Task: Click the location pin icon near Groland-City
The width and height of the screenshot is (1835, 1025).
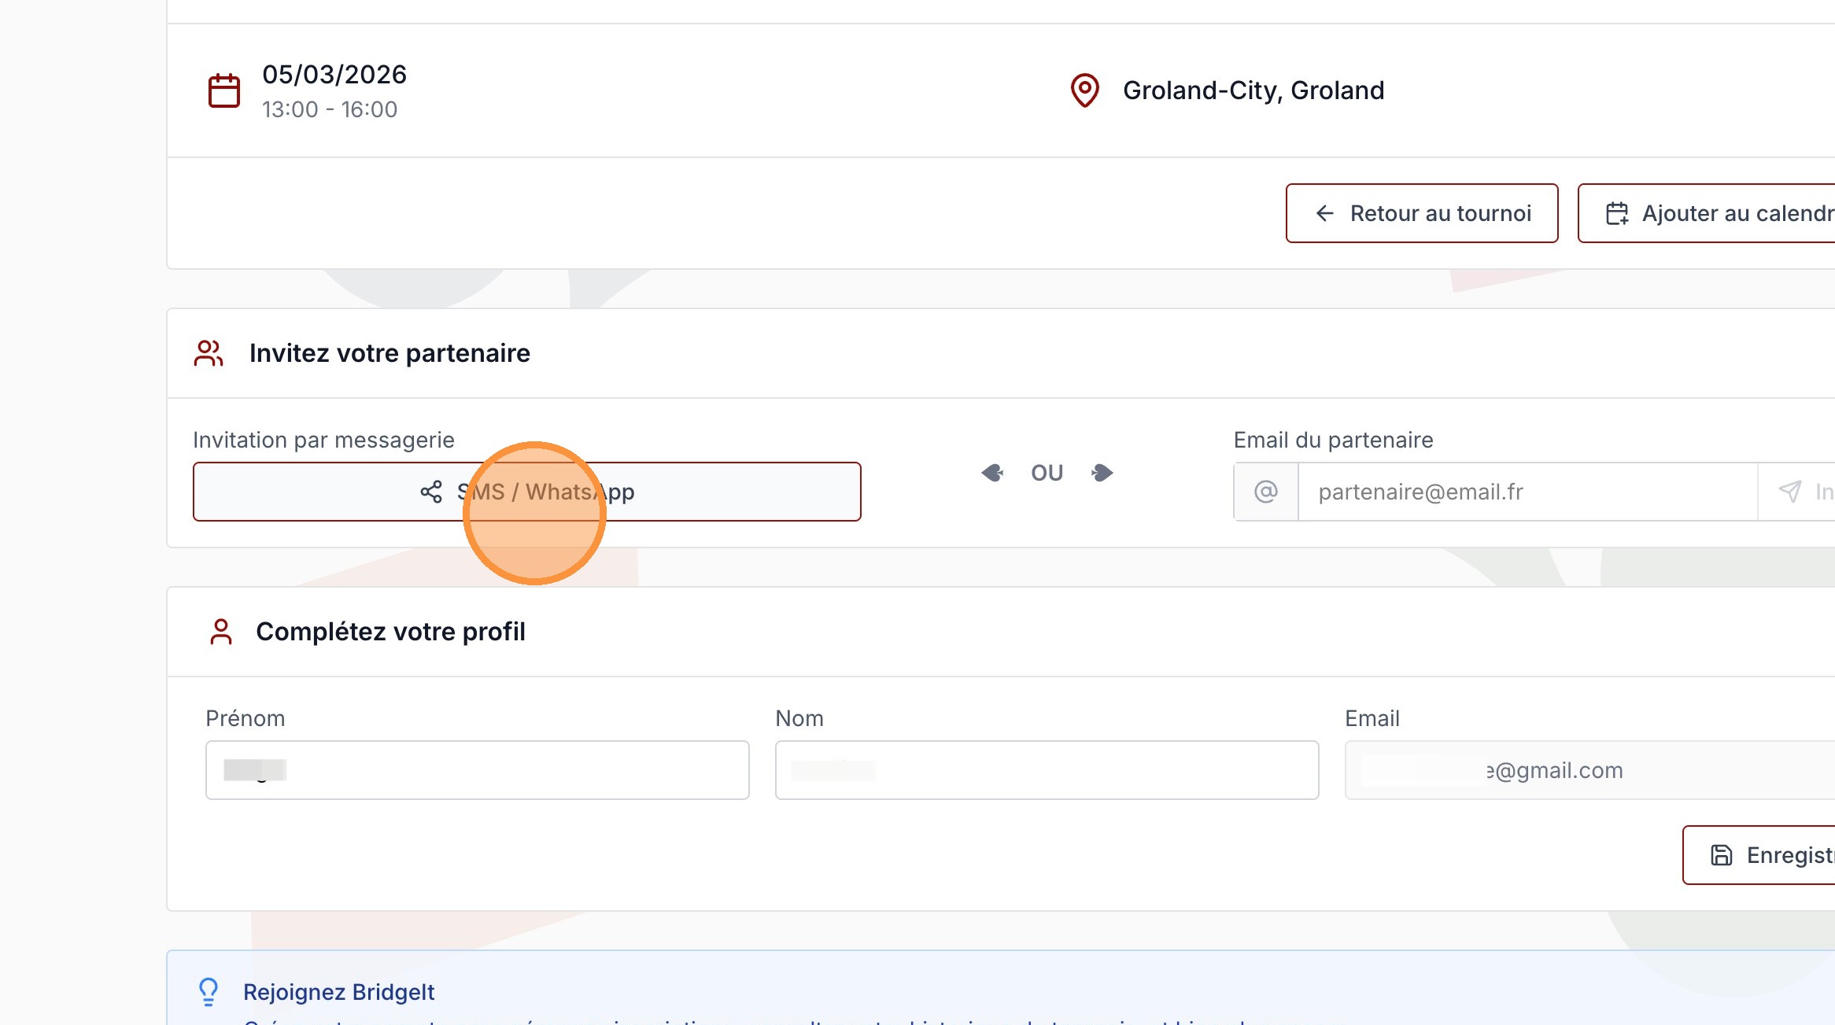Action: (1084, 90)
